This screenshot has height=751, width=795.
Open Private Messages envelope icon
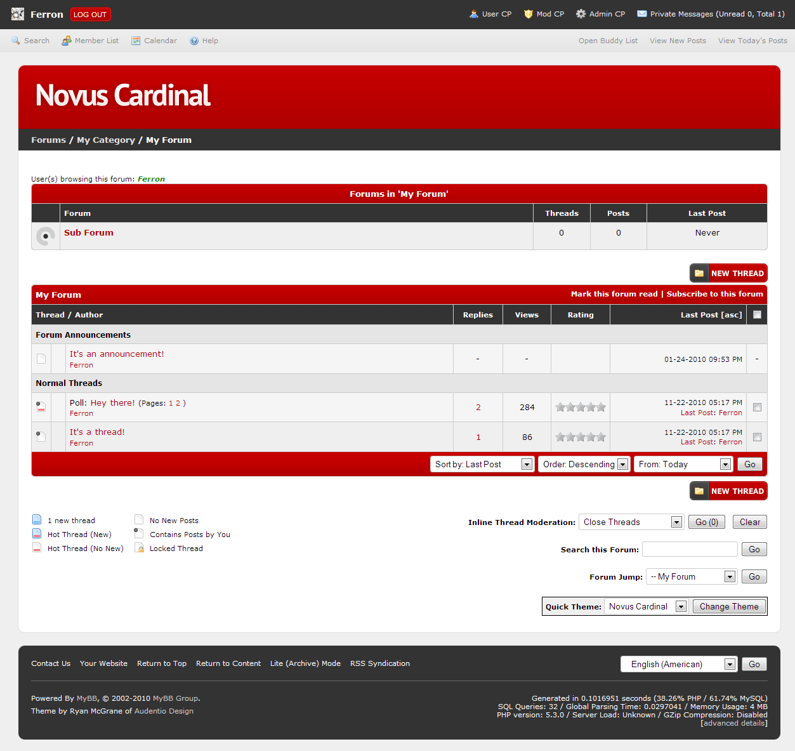point(642,14)
